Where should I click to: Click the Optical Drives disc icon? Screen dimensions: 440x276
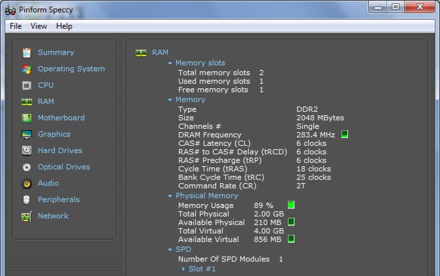click(x=27, y=167)
